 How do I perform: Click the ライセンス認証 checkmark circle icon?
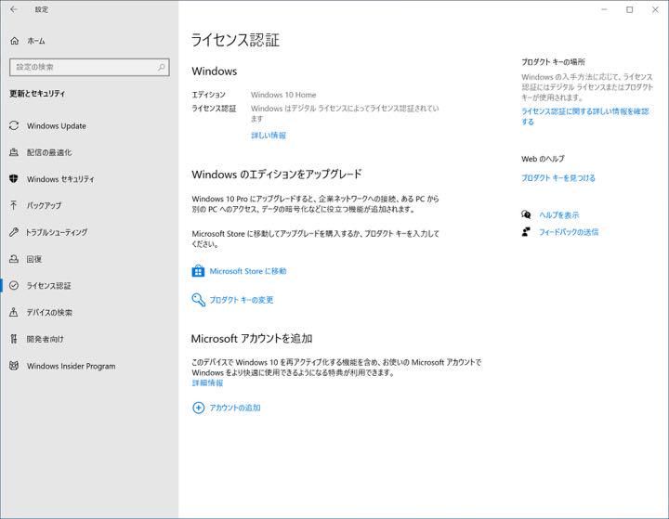coord(14,285)
